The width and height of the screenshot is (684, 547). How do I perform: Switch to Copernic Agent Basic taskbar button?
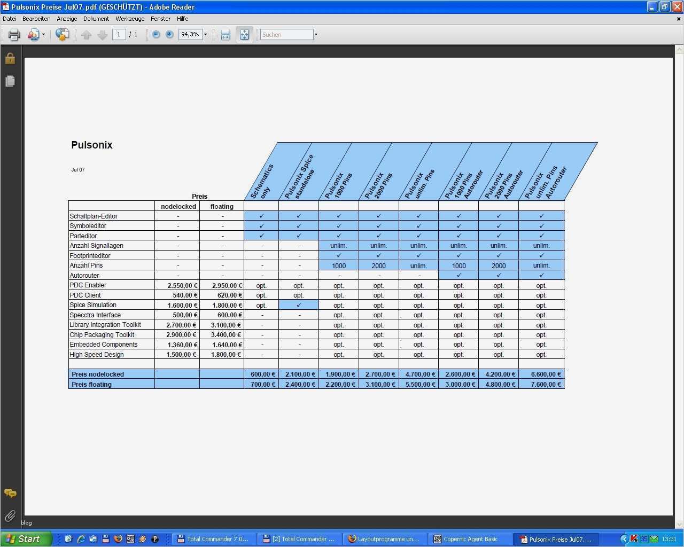tap(471, 539)
